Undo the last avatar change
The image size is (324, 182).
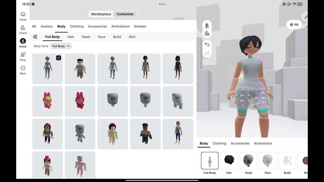(x=207, y=44)
